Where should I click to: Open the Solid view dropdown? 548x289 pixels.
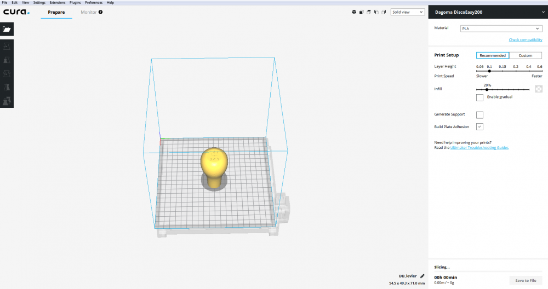click(x=408, y=12)
